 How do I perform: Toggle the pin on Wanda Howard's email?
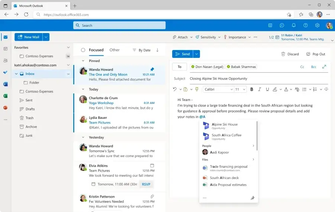152,69
